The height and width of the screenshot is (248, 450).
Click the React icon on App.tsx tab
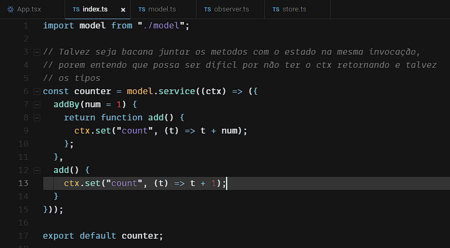coord(10,10)
